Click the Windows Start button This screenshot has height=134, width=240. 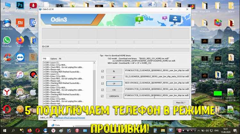coord(4,130)
